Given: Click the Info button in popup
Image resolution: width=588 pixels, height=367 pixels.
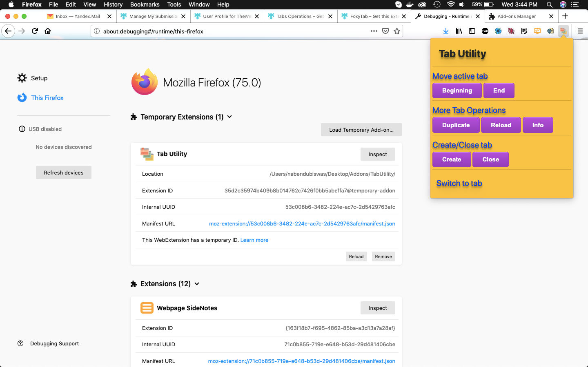Looking at the screenshot, I should point(538,125).
